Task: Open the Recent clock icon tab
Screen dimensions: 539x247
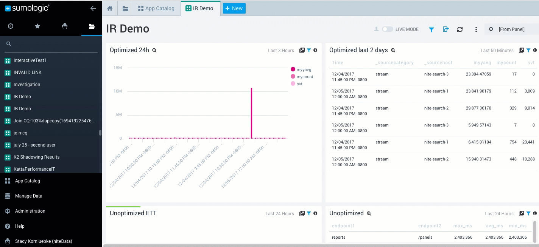Action: [11, 26]
